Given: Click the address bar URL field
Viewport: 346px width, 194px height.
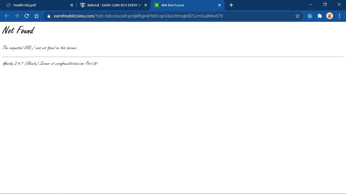Looking at the screenshot, I should (x=173, y=16).
